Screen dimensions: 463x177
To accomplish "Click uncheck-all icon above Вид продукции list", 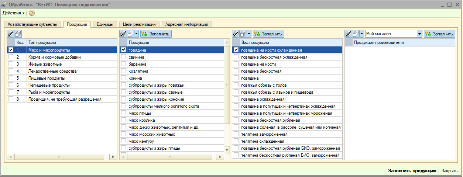I will pos(243,34).
